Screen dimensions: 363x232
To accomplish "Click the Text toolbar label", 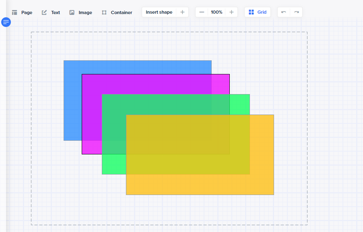I will 56,12.
